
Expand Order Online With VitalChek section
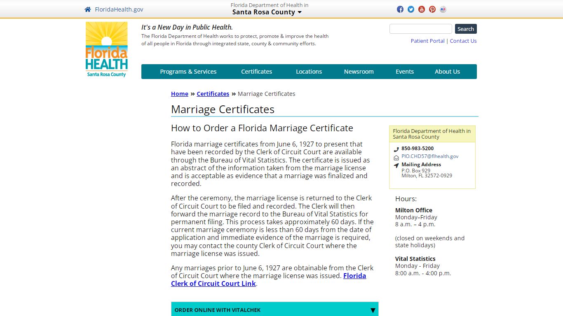pos(275,310)
